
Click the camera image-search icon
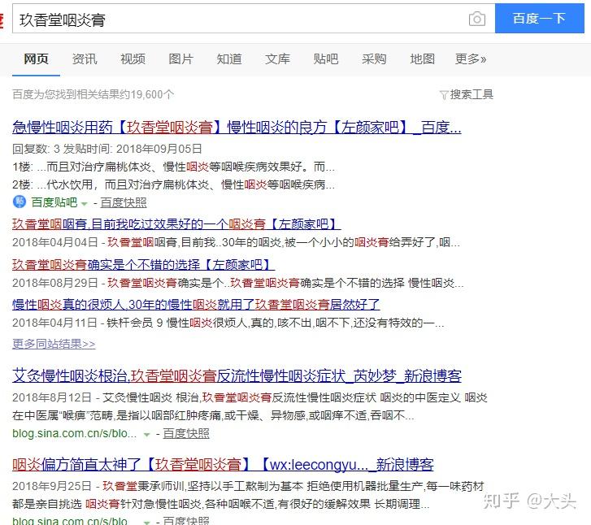pyautogui.click(x=477, y=19)
